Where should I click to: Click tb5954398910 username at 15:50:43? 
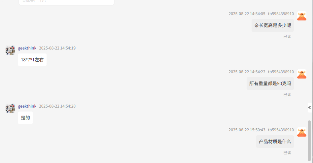click(x=281, y=130)
